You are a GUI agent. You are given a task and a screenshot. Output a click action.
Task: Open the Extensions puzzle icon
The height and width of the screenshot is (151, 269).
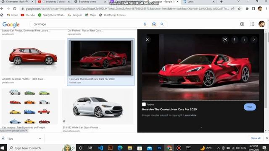click(x=247, y=8)
